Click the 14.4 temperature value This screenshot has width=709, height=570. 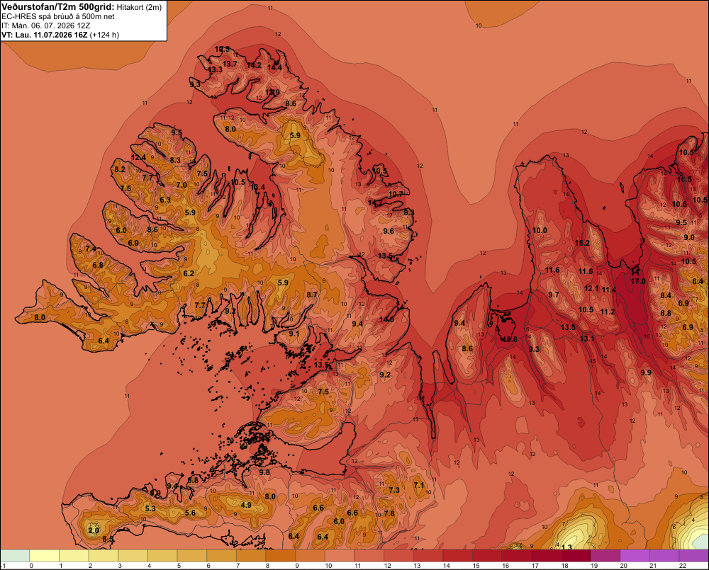pos(274,68)
